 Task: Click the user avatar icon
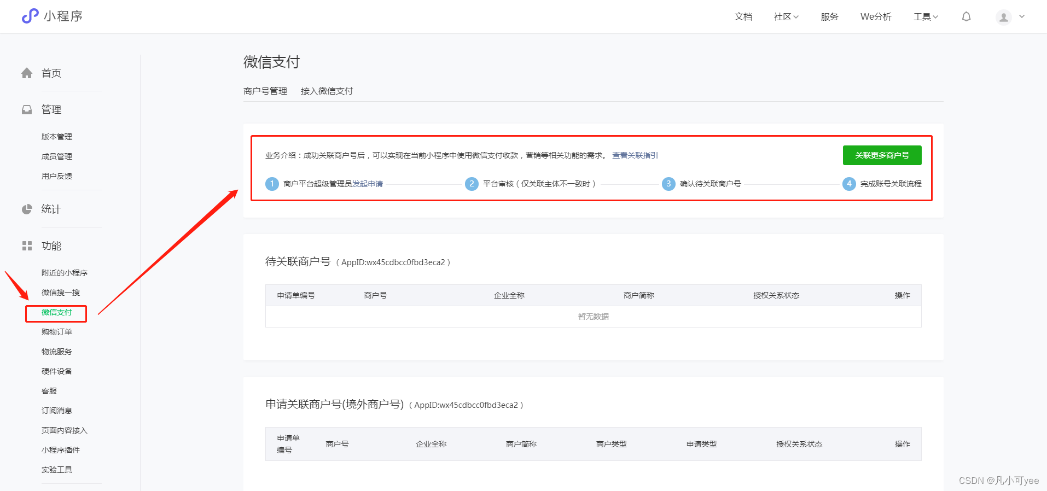1004,17
